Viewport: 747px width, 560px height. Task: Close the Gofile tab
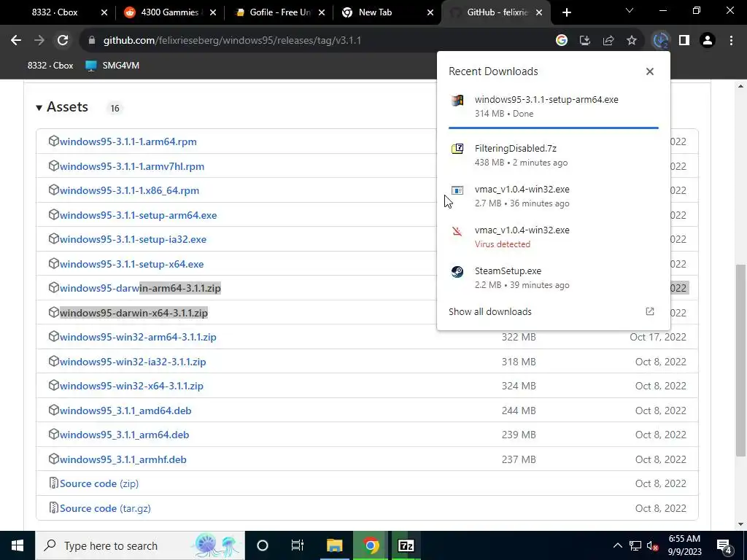point(322,13)
